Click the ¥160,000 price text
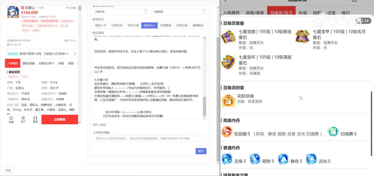 pyautogui.click(x=30, y=13)
